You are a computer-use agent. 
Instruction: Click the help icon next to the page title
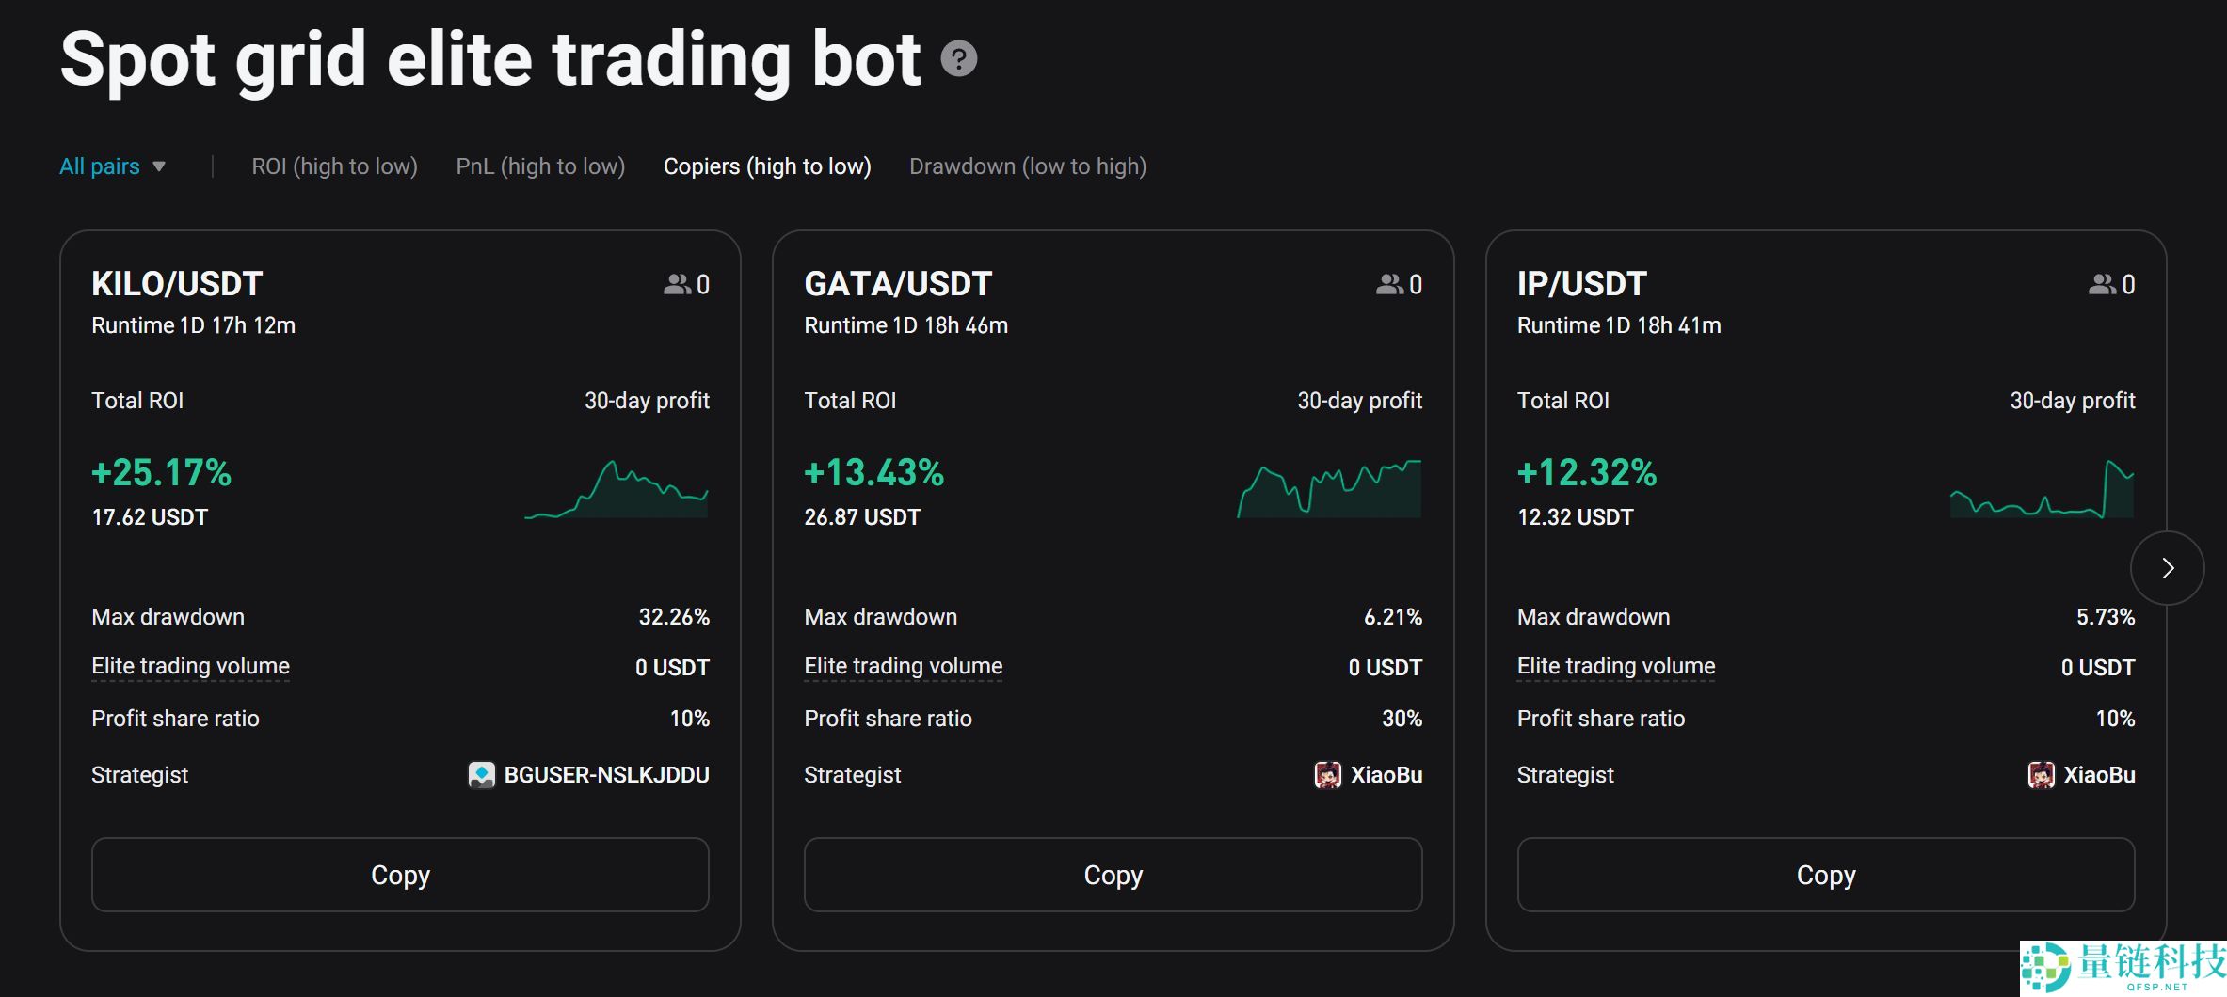click(x=958, y=59)
